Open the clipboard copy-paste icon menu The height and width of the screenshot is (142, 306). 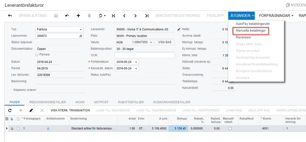coord(102,16)
